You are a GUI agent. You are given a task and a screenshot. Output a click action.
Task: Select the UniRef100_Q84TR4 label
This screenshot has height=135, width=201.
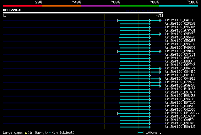180,68
